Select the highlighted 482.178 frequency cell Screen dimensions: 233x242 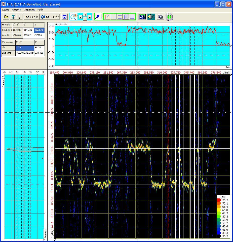click(x=39, y=30)
